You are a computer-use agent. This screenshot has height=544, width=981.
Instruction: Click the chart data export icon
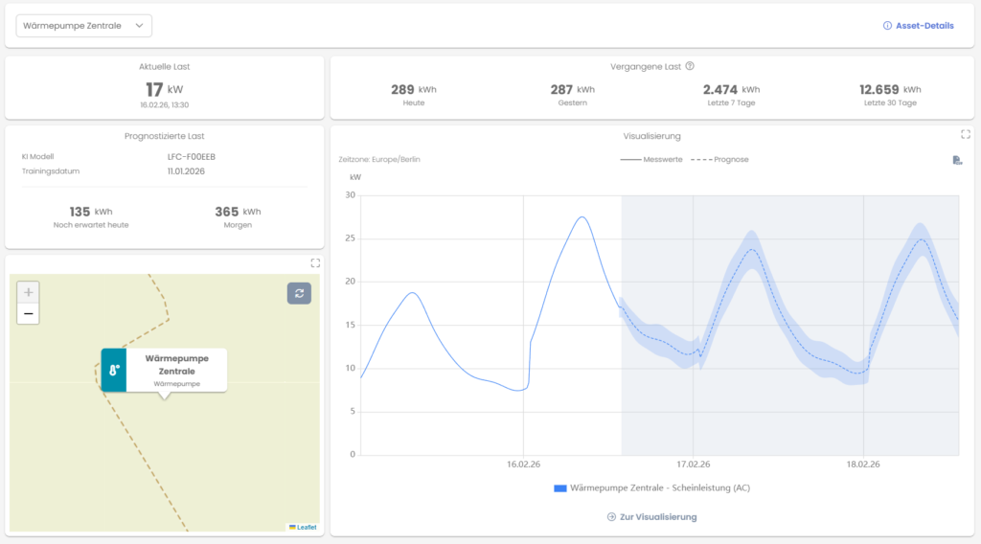tap(957, 160)
